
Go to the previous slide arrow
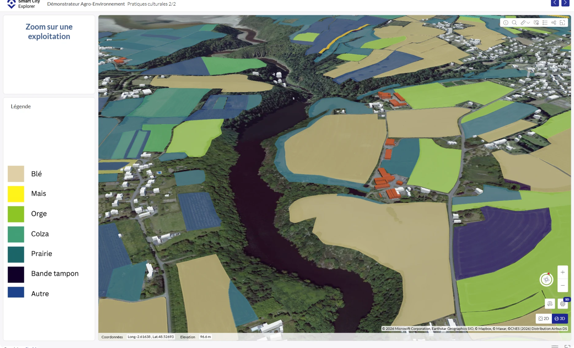coord(555,3)
